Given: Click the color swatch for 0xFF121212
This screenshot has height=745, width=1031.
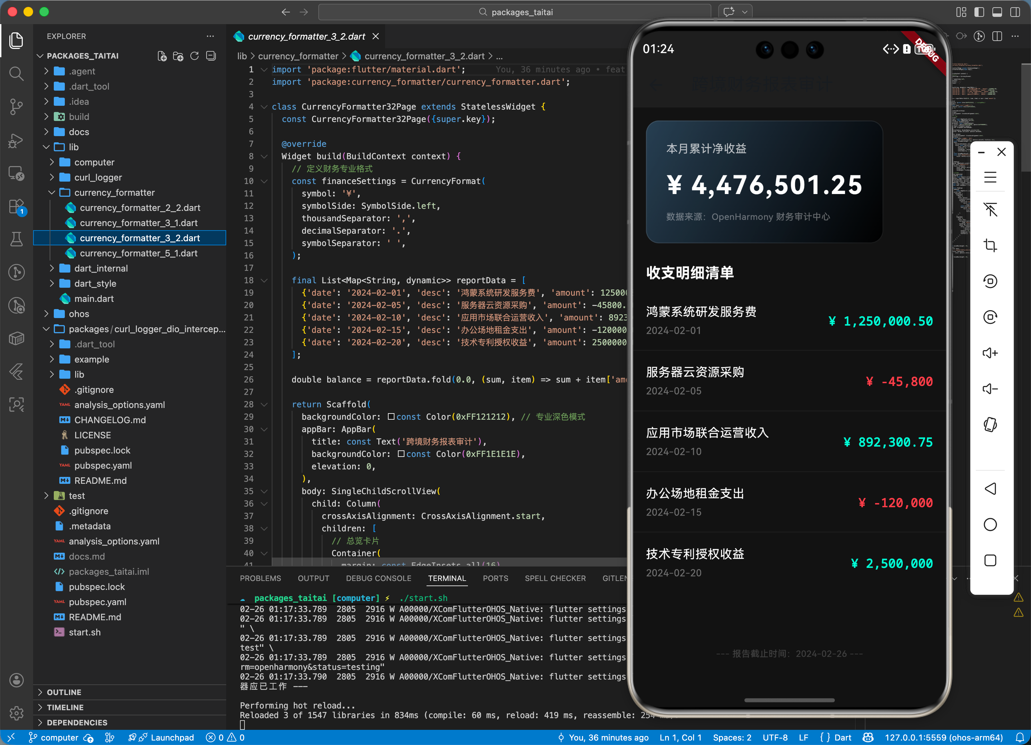Looking at the screenshot, I should [x=391, y=417].
